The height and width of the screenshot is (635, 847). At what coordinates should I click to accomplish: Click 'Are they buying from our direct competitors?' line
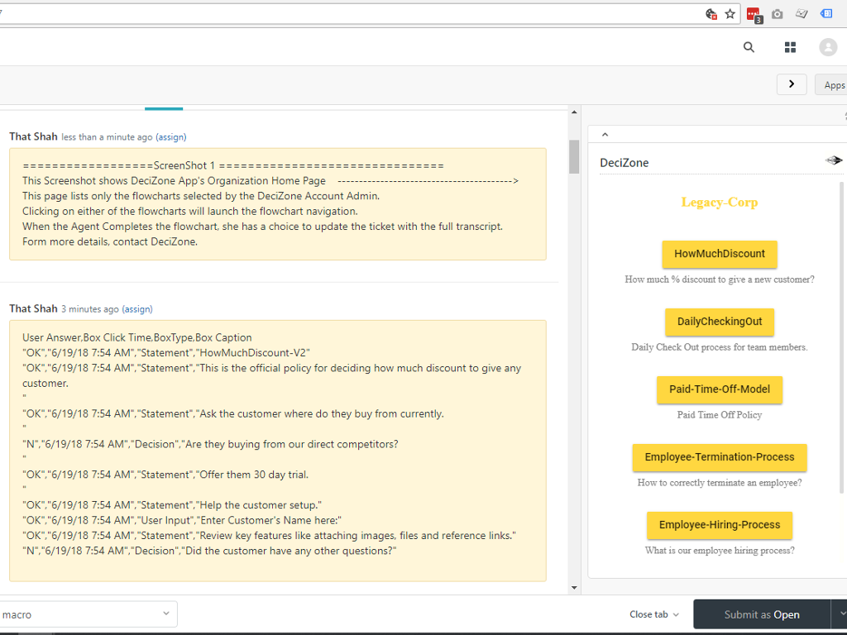[x=210, y=444]
